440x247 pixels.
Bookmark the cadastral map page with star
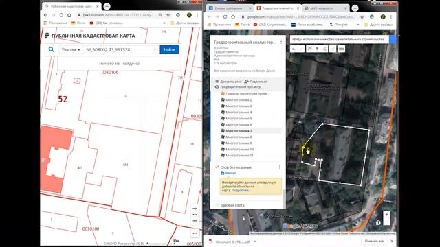point(168,15)
